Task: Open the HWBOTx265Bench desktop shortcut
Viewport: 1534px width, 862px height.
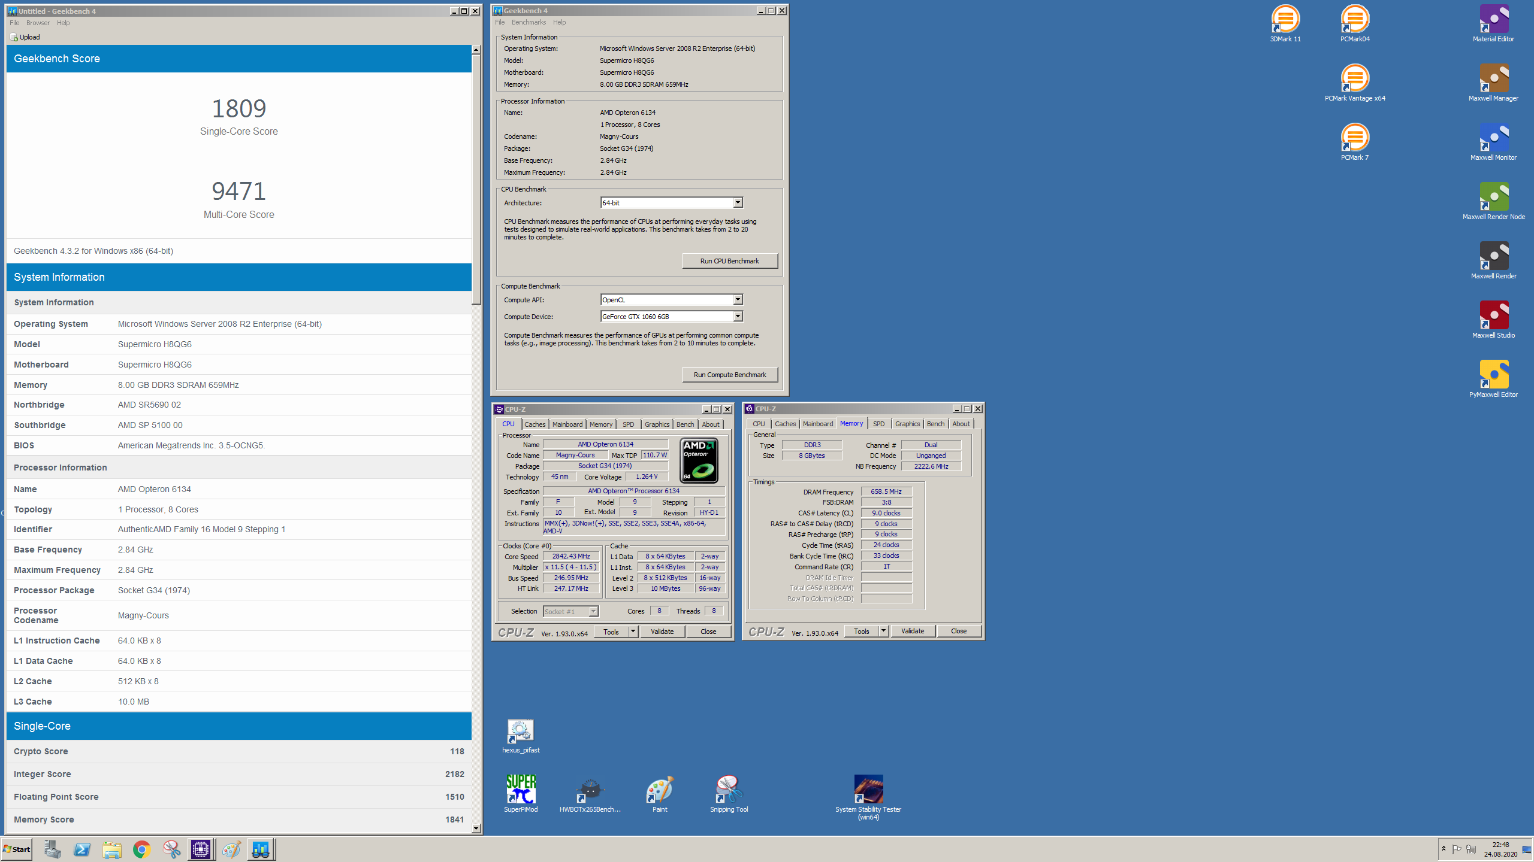Action: (590, 794)
